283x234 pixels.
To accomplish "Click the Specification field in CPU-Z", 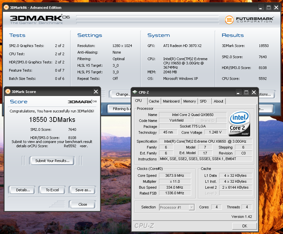I will point(205,141).
